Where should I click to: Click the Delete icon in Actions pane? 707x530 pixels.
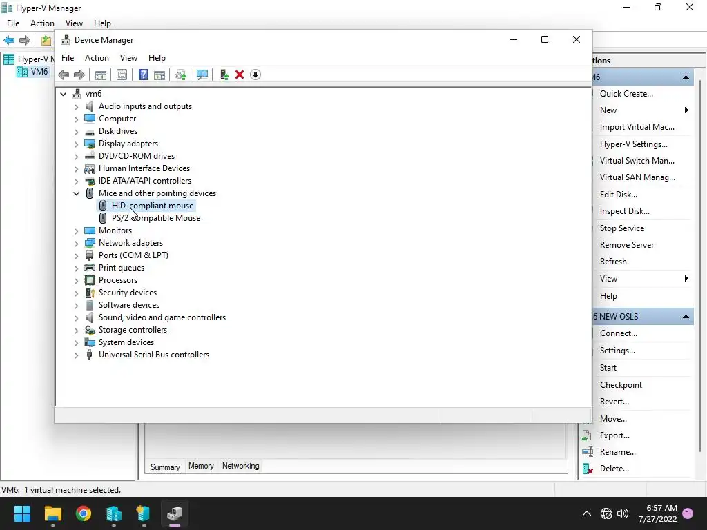pos(588,469)
